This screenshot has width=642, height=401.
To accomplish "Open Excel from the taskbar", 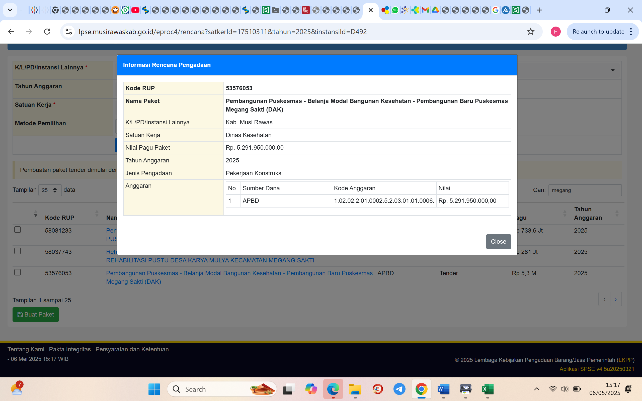I will 488,389.
